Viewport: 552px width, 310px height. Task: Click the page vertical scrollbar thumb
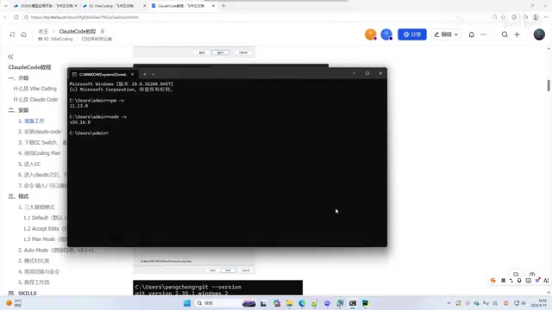549,85
